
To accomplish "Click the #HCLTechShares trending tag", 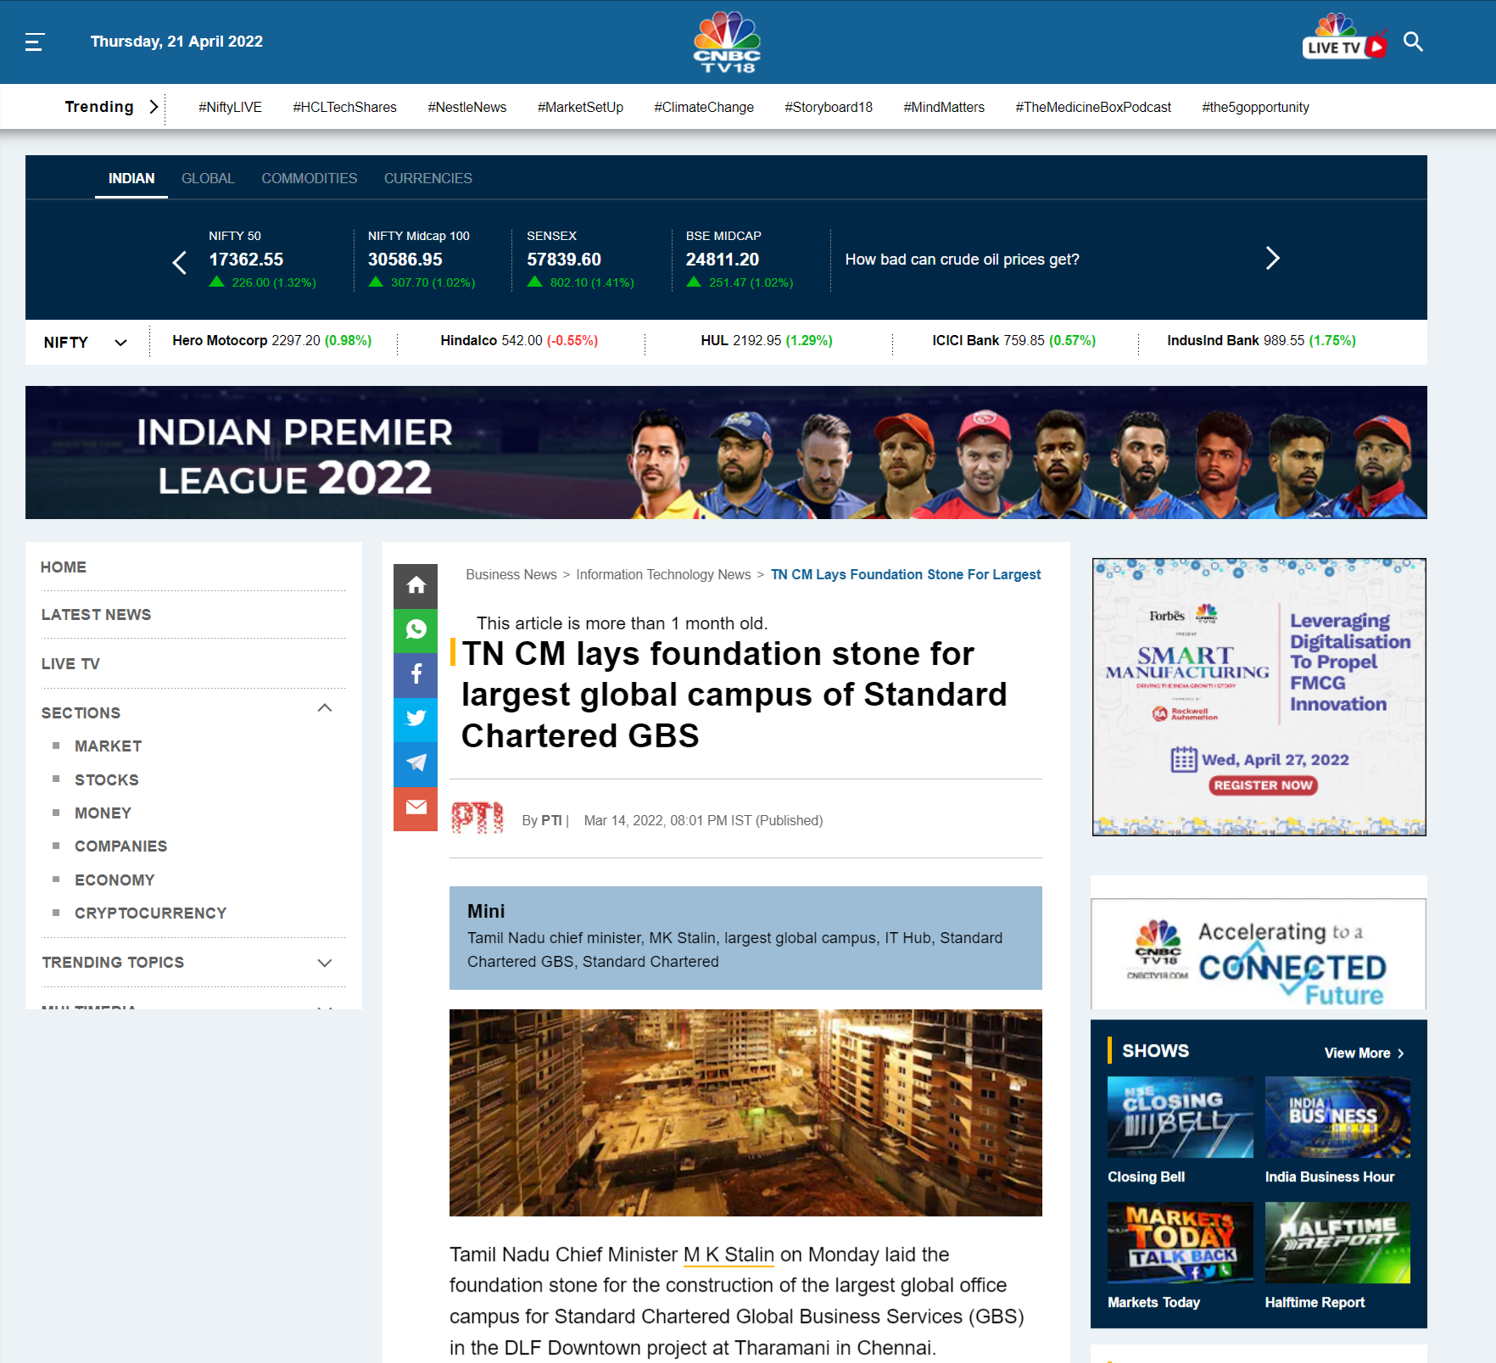I will pyautogui.click(x=344, y=108).
